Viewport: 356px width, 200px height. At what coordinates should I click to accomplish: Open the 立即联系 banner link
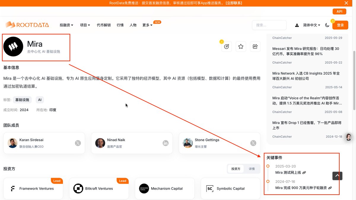point(234,3)
